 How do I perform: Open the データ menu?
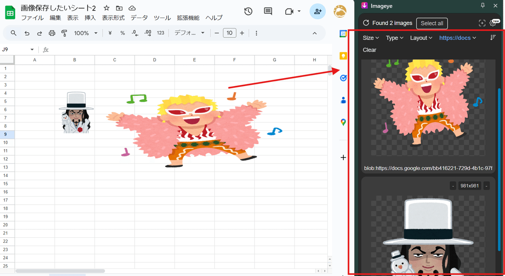coord(139,18)
